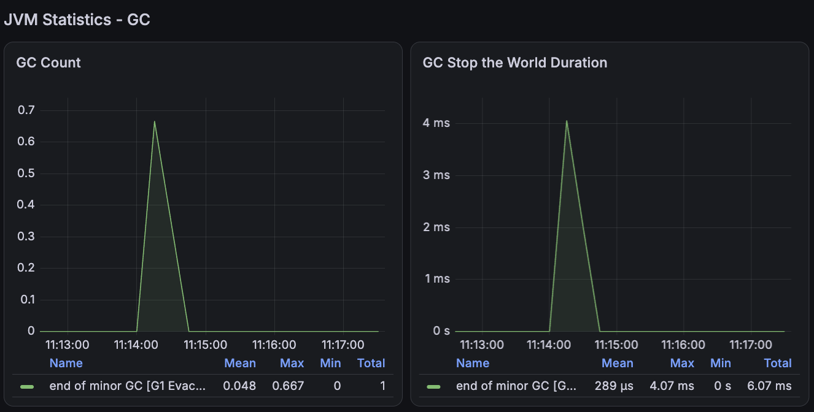
Task: Sort Stop the World legend by Total
Action: point(778,363)
